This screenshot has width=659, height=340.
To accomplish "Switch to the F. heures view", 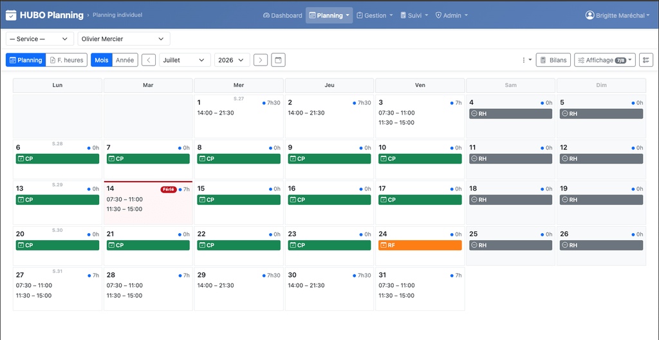I will pyautogui.click(x=66, y=60).
